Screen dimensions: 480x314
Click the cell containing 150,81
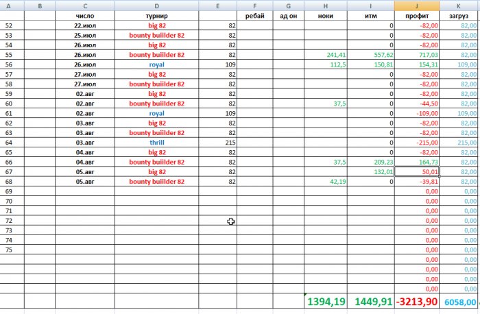371,64
